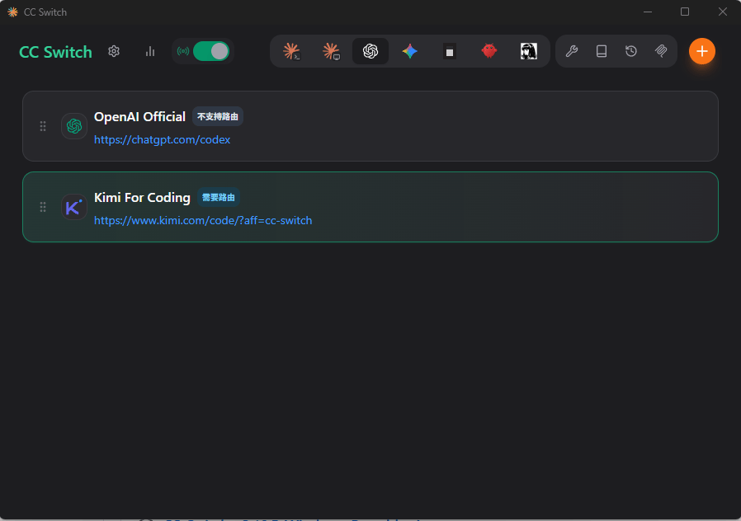Viewport: 741px width, 521px height.
Task: Select the Kimi For Coding provider name
Action: pyautogui.click(x=142, y=197)
